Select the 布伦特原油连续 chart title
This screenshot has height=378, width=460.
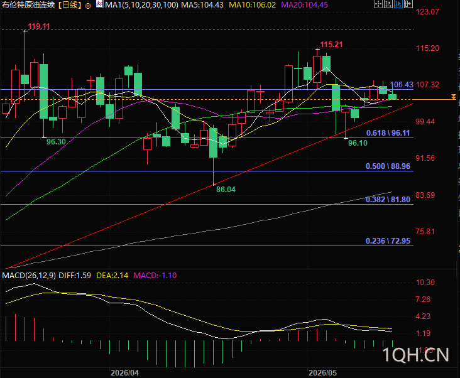click(28, 4)
